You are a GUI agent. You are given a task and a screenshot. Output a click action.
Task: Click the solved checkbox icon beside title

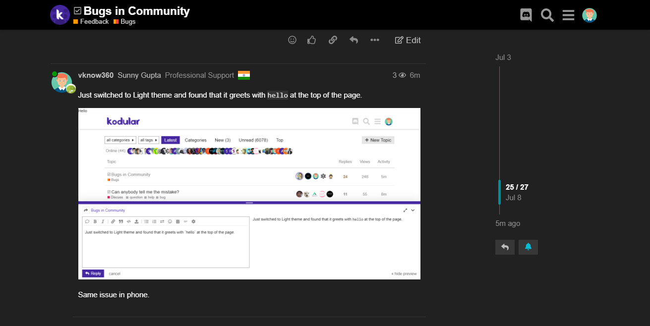pyautogui.click(x=77, y=10)
